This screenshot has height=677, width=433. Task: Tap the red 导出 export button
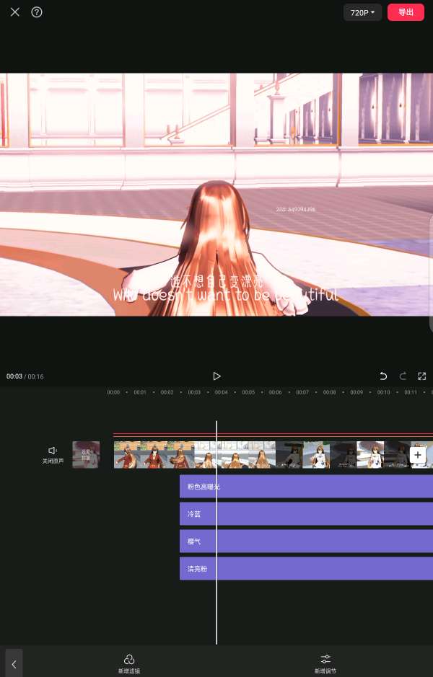pos(406,12)
